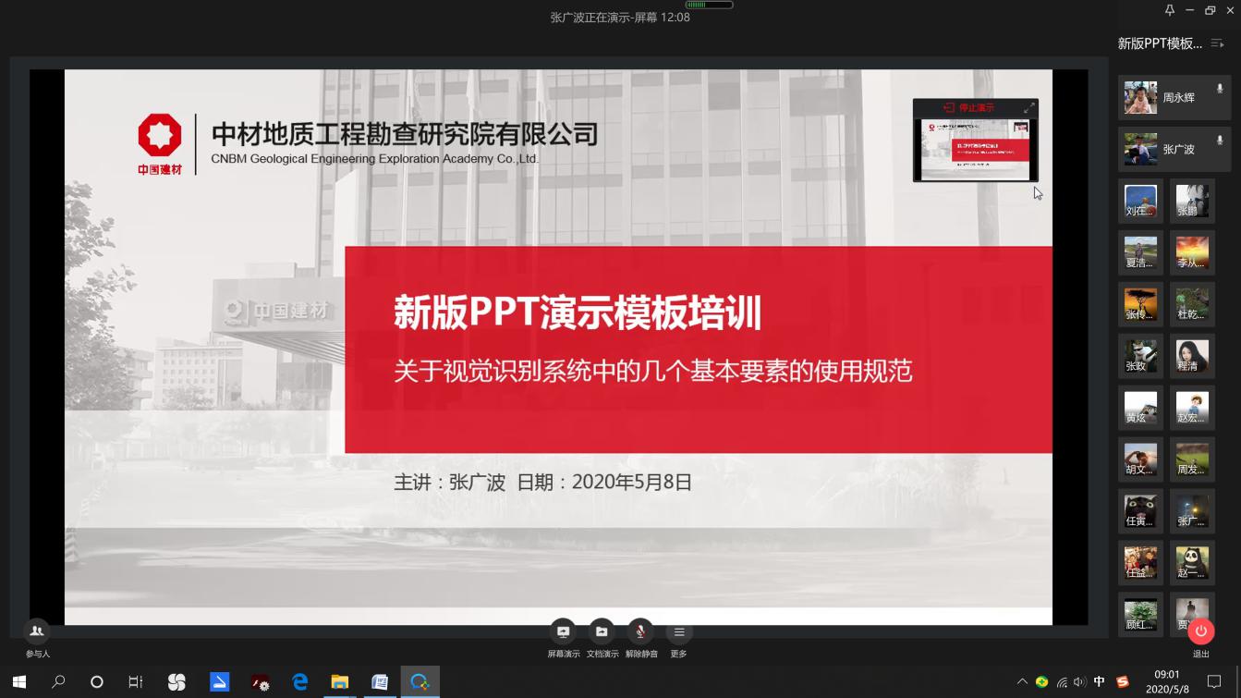Open the Windows Start menu
This screenshot has width=1241, height=698.
18,682
